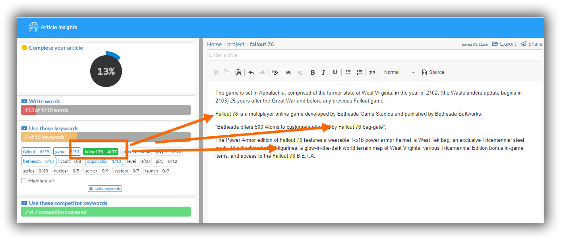
Task: Apply italic formatting
Action: [x=323, y=72]
